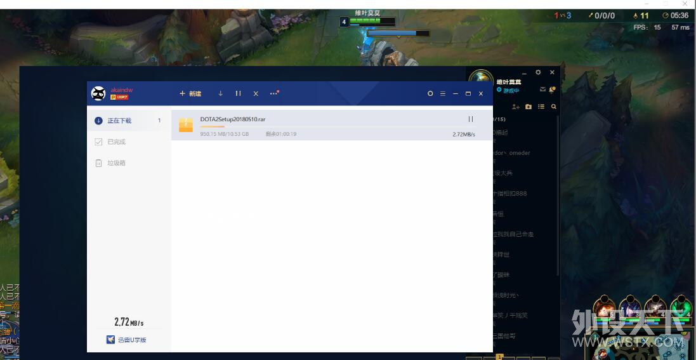The image size is (696, 360).
Task: Click the add folder icon in friends panel
Action: coord(529,107)
